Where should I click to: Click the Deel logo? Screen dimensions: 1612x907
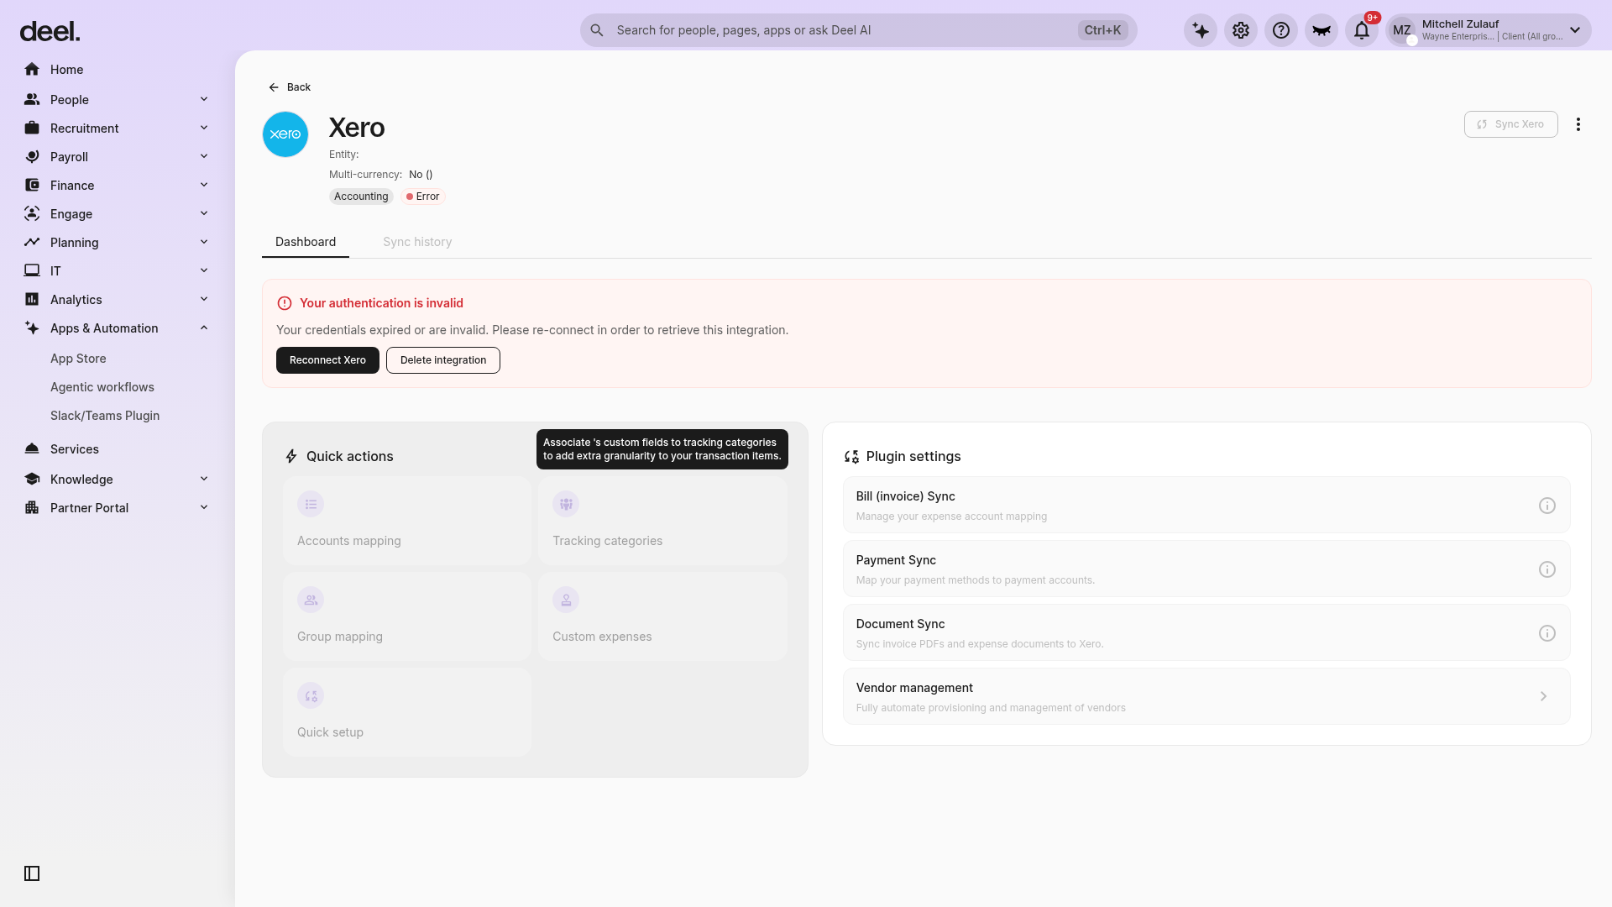click(x=50, y=32)
